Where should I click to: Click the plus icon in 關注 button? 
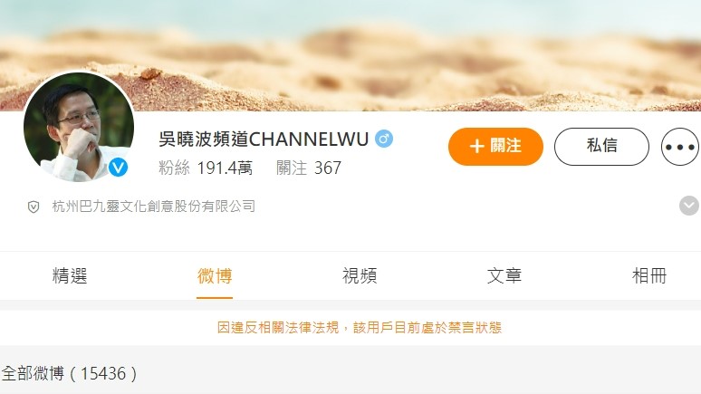point(476,146)
